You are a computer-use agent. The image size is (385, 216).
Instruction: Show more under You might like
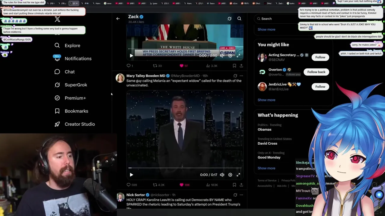pos(266,100)
